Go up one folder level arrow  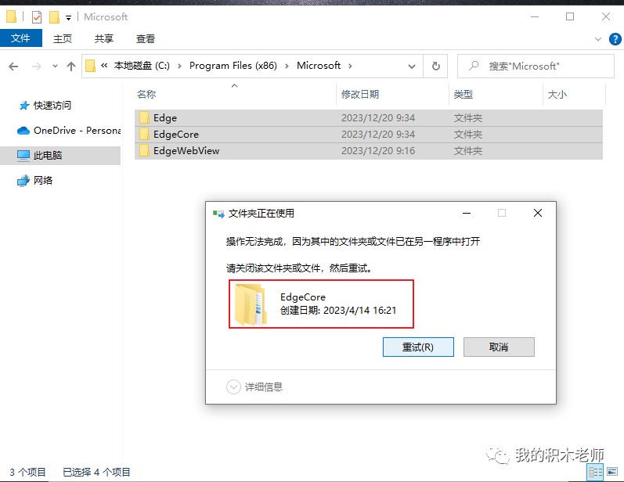pos(70,67)
